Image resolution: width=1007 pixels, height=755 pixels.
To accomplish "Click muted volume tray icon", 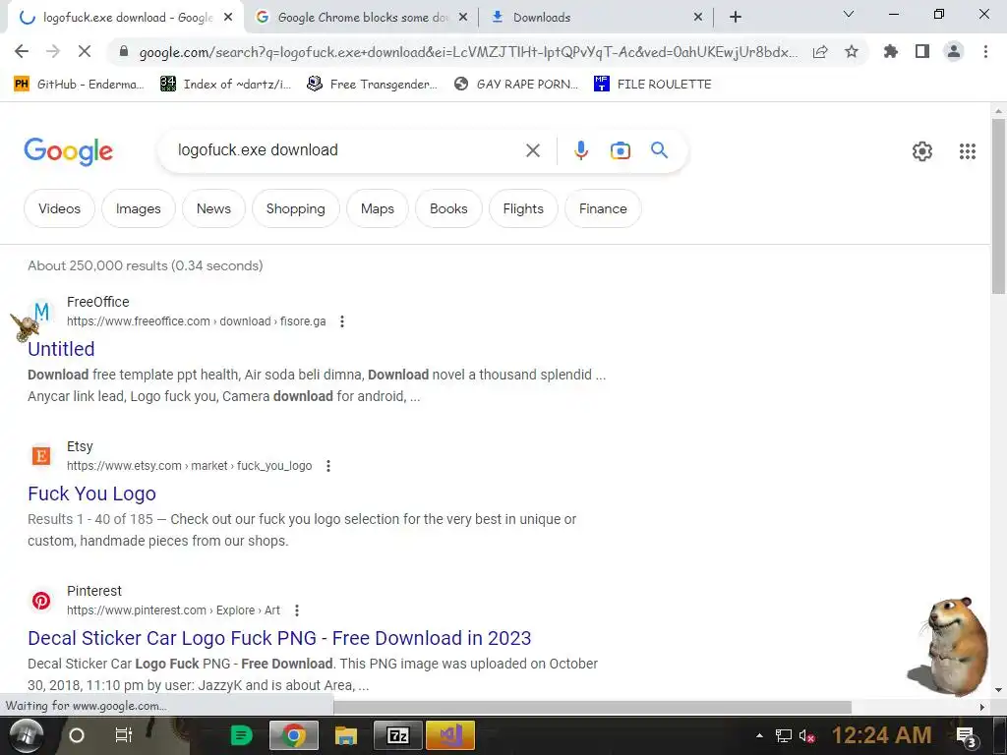I will click(807, 735).
